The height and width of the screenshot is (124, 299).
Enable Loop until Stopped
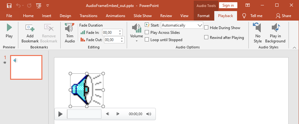(147, 40)
